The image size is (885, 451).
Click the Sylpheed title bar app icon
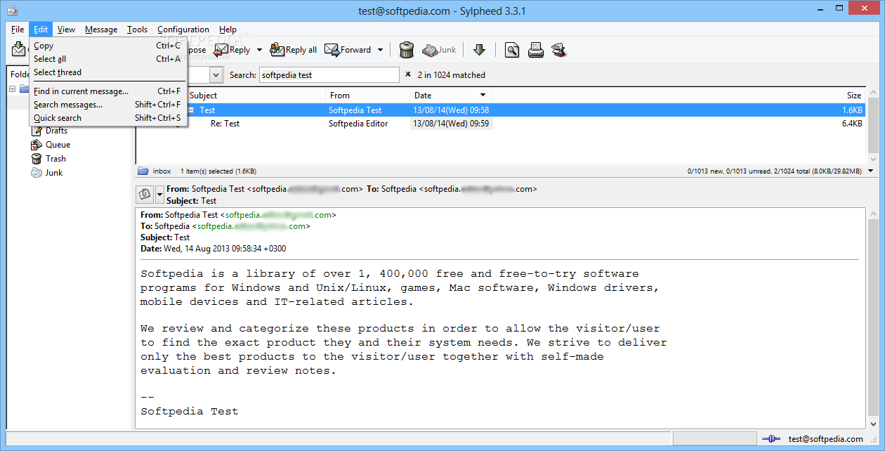point(13,11)
